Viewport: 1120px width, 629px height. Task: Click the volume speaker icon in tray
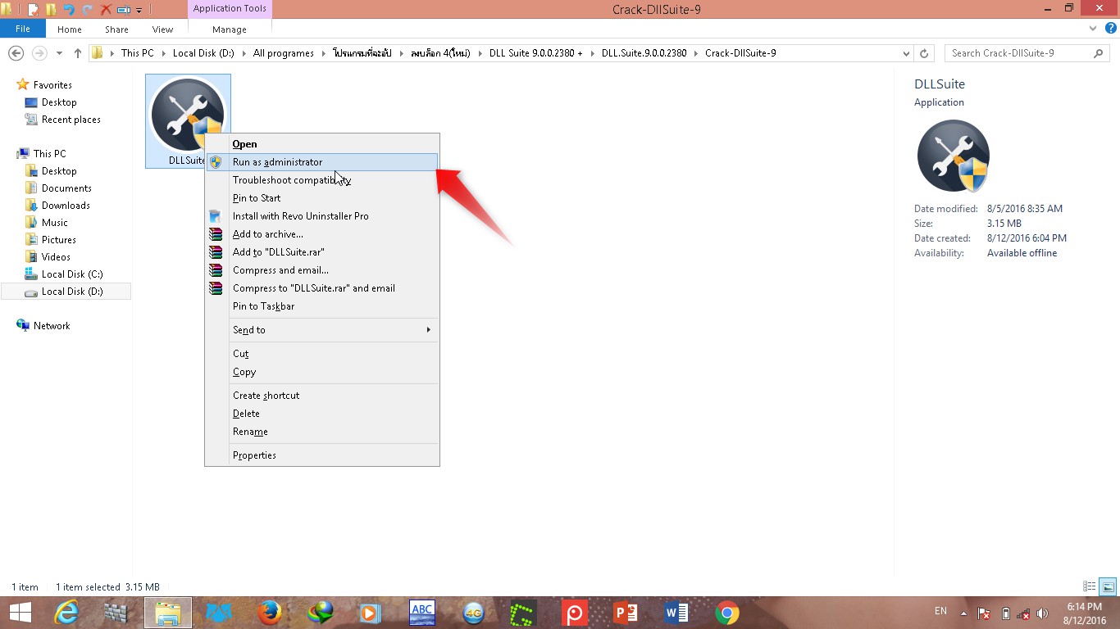coord(1042,613)
